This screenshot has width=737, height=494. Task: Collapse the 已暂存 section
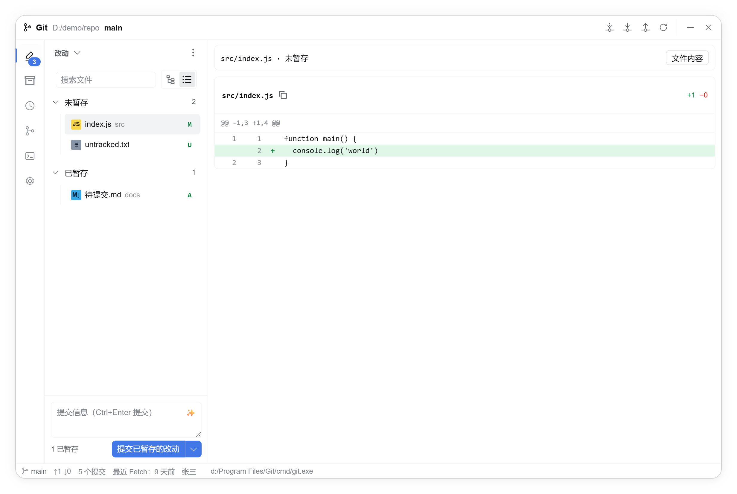click(x=55, y=173)
